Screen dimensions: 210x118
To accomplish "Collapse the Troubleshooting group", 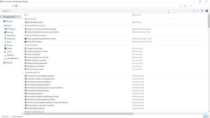I will point(23,72).
